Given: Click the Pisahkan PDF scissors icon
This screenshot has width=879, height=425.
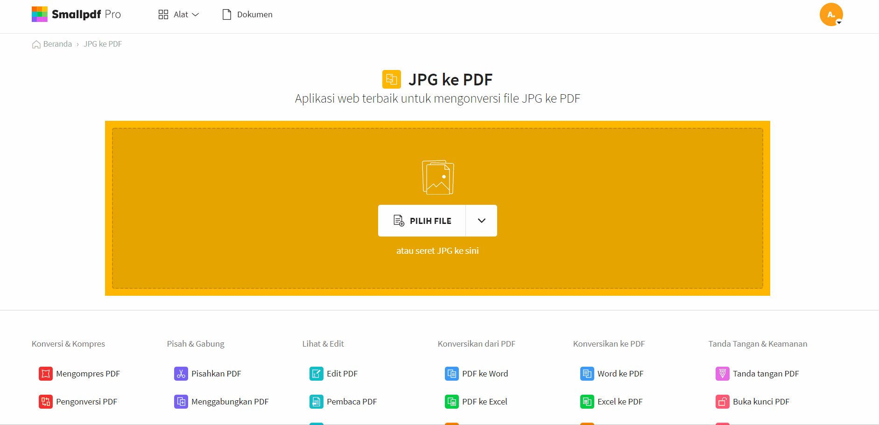Looking at the screenshot, I should click(x=181, y=374).
